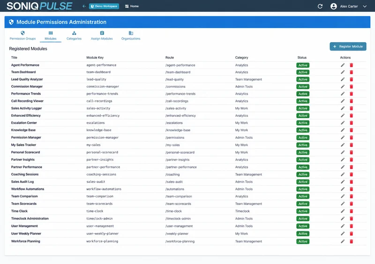Open the Categories tab
Screen dimensions: 375x264
click(x=74, y=36)
